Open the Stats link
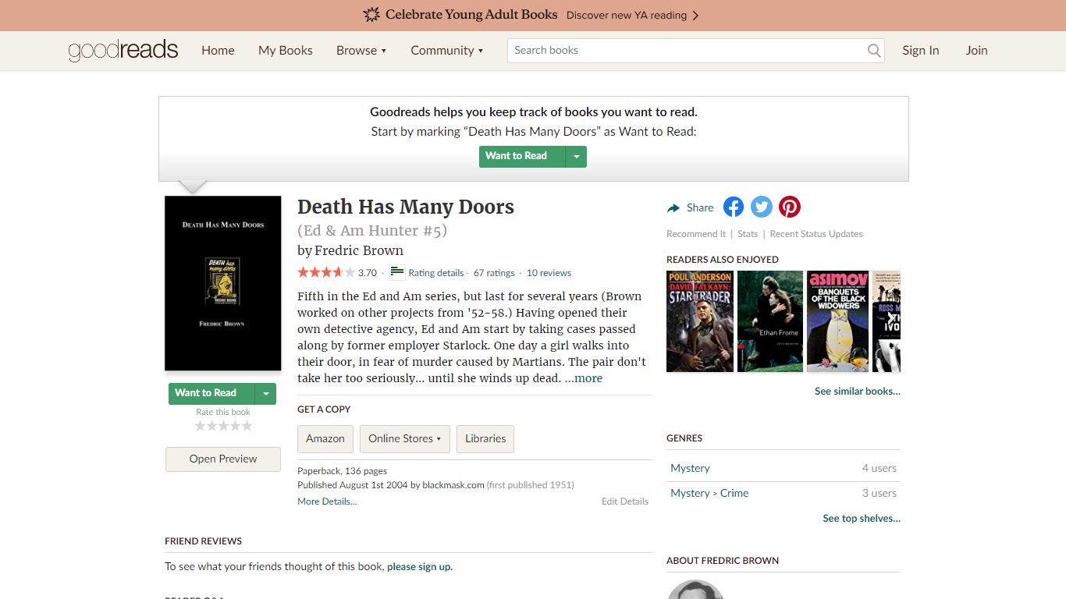 [x=748, y=234]
